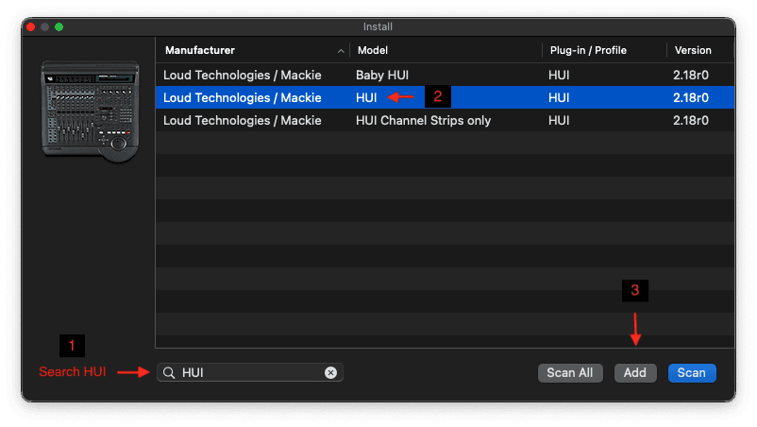Click the blue Scan button
The image size is (757, 427).
pos(691,373)
